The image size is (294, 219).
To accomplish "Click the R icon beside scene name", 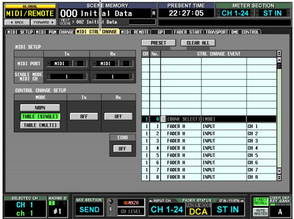I will 154,13.
